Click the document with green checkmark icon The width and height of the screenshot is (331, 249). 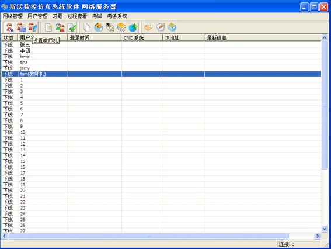coord(72,27)
